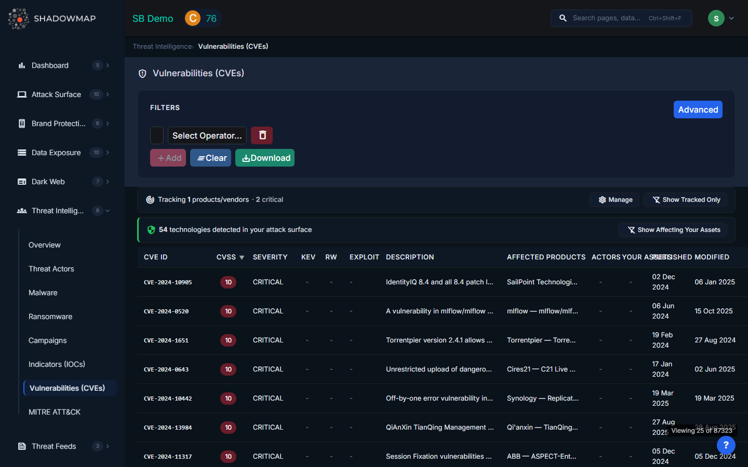Go to MITRE ATT&CK page
The height and width of the screenshot is (467, 748).
(55, 412)
